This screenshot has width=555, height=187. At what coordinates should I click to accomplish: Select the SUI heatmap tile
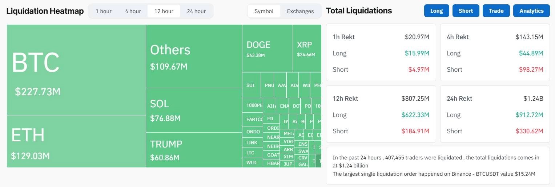click(251, 86)
